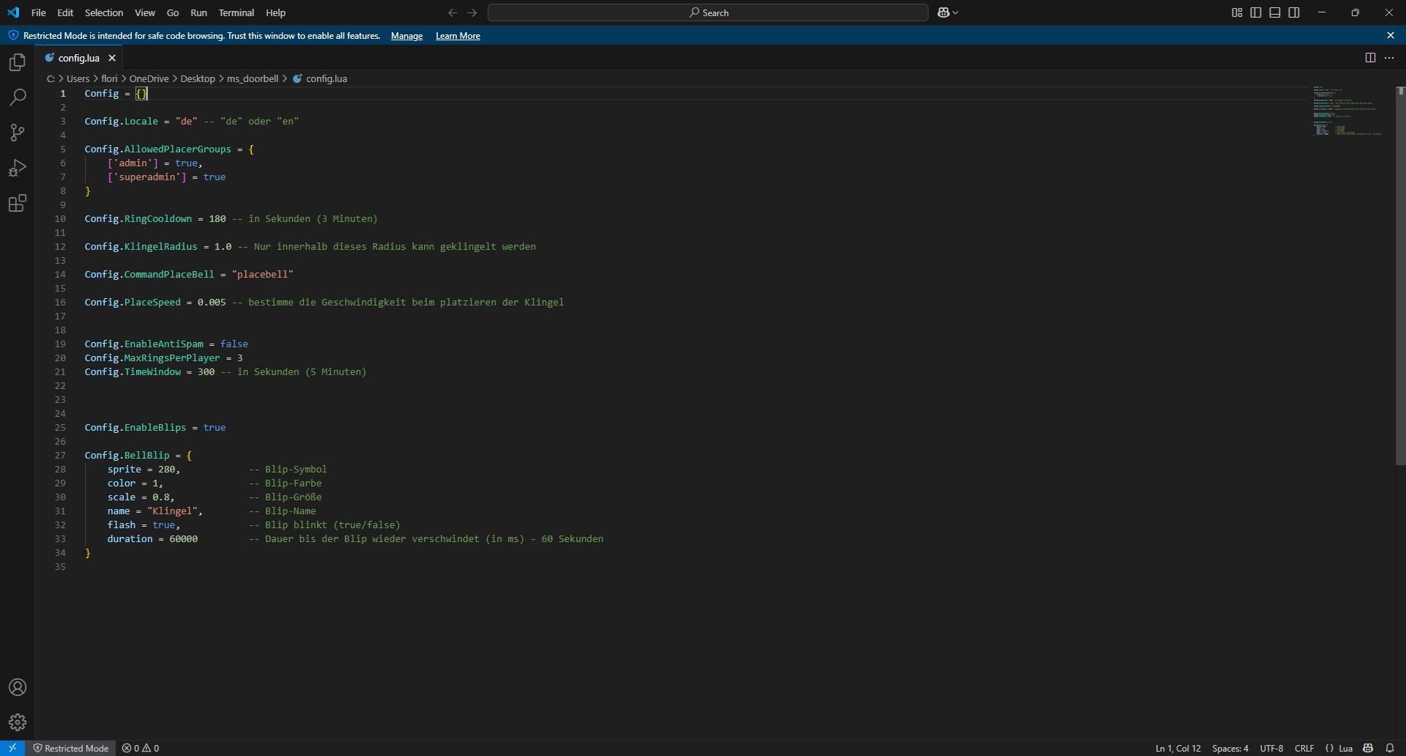The width and height of the screenshot is (1406, 756).
Task: Toggle the secondary side bar layout button
Action: point(1294,12)
